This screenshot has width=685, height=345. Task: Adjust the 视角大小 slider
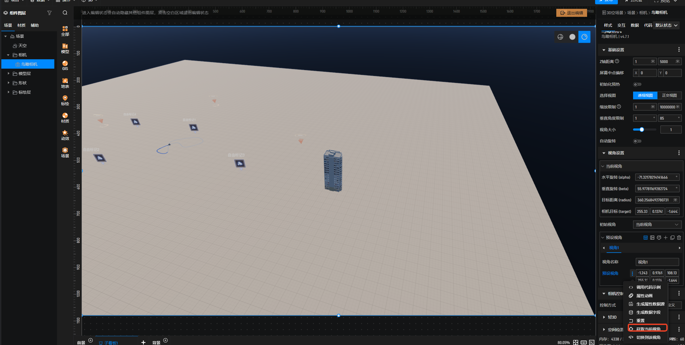[x=642, y=130]
